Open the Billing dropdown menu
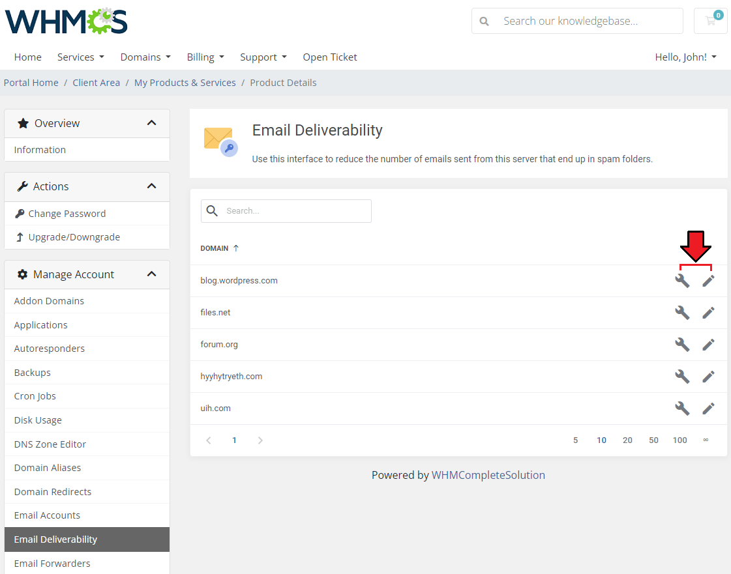Image resolution: width=731 pixels, height=574 pixels. tap(205, 57)
